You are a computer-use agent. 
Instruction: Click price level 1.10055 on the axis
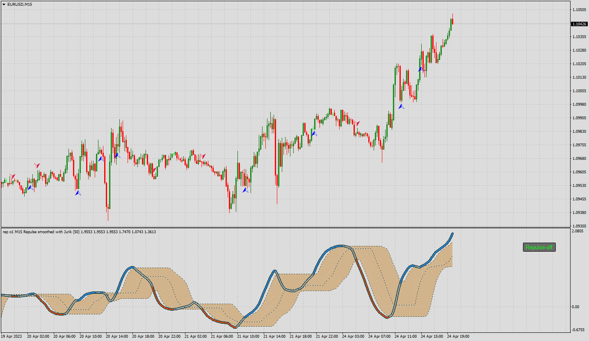pos(579,91)
